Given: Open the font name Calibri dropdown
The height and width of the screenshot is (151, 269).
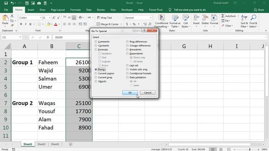Looking at the screenshot, I should tap(41, 18).
